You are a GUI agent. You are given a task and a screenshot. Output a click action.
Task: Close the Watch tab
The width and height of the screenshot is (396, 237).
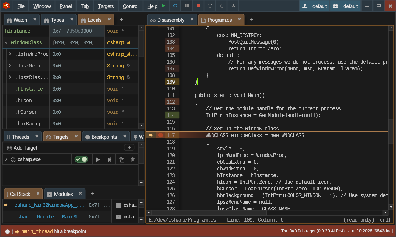(35, 19)
